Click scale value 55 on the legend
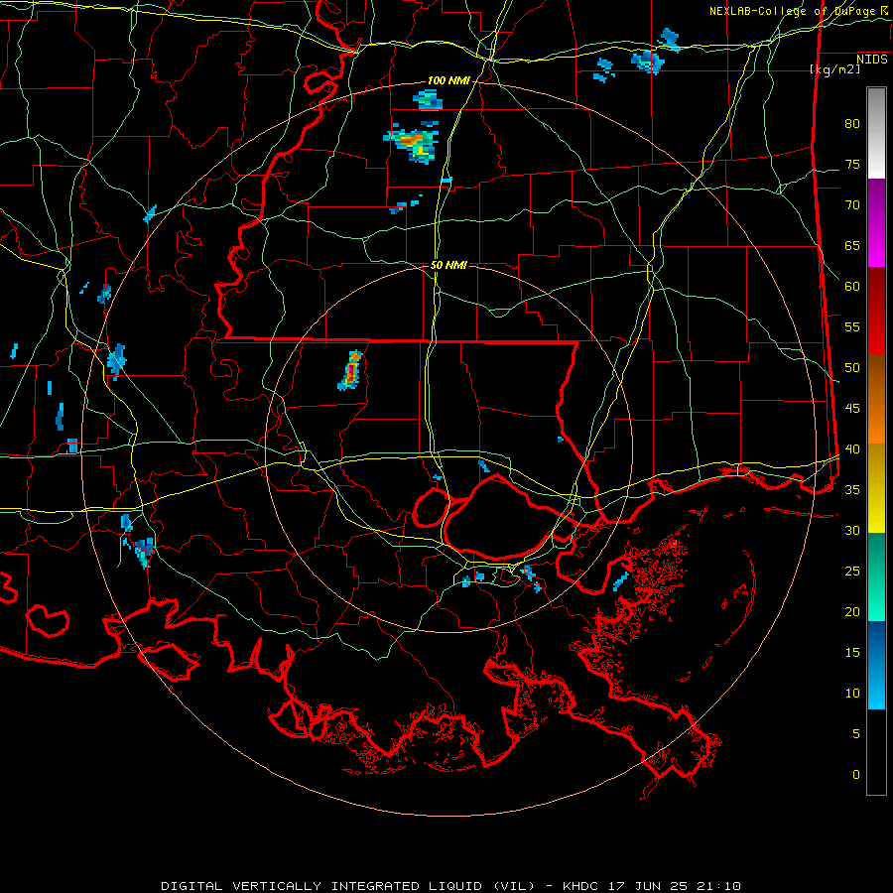Viewport: 893px width, 893px height. 852,327
